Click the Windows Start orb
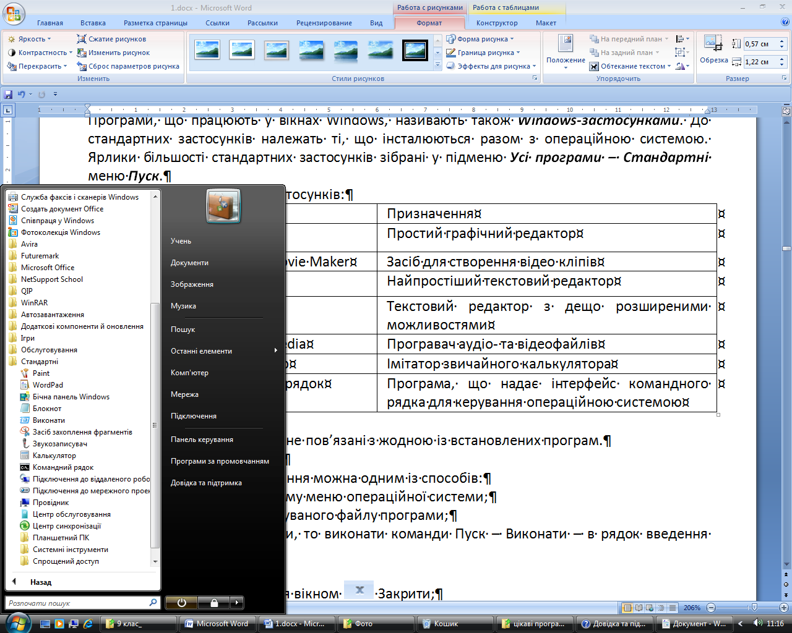Image resolution: width=792 pixels, height=633 pixels. 17,622
